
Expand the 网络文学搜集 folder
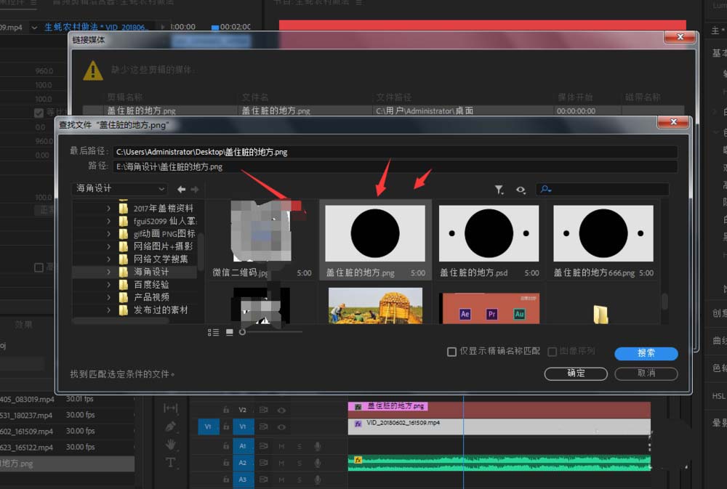tap(108, 259)
